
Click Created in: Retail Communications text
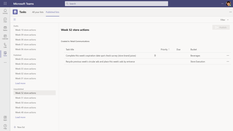(x=75, y=41)
